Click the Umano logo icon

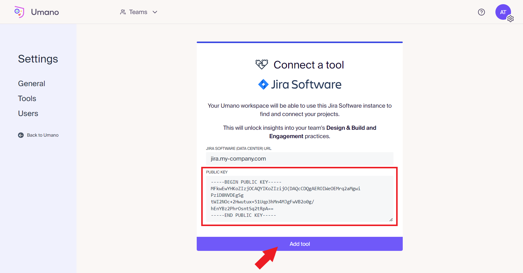[19, 12]
